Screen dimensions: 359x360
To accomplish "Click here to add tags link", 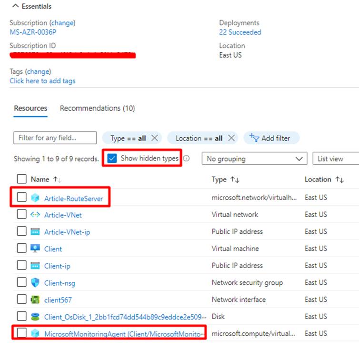I will pyautogui.click(x=42, y=81).
